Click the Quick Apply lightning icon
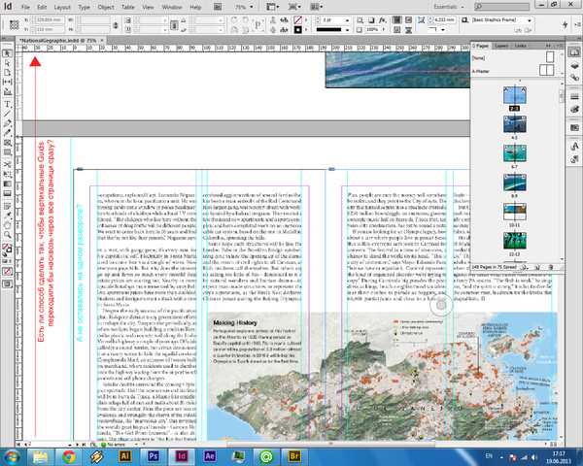This screenshot has height=466, width=583. [x=565, y=24]
